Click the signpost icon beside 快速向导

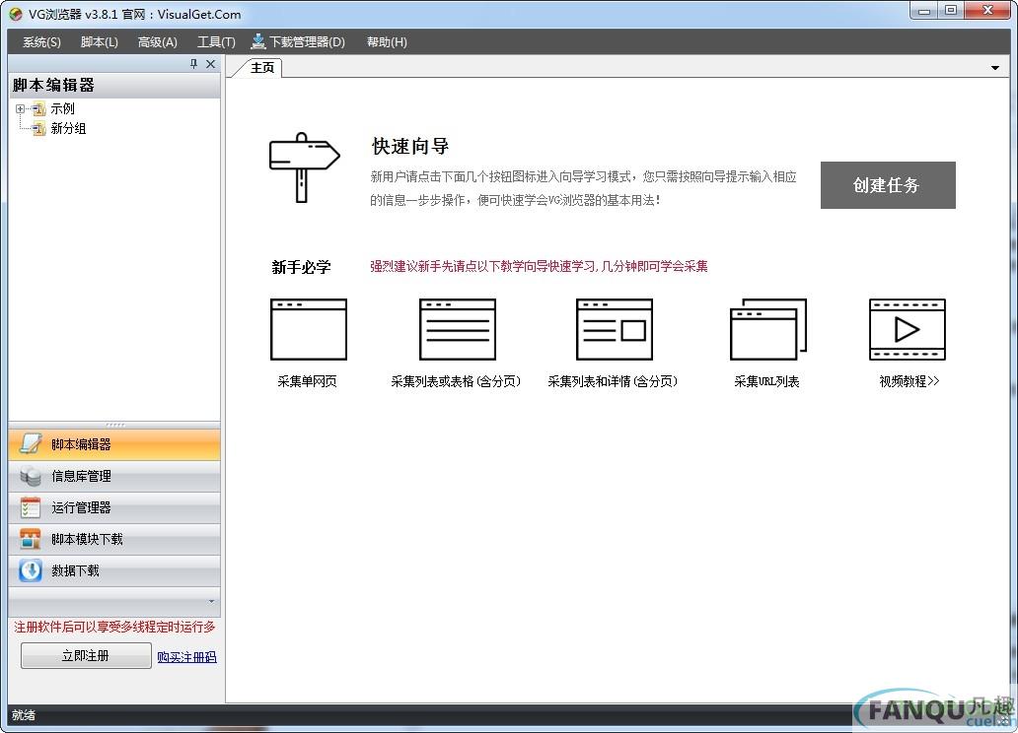[x=305, y=167]
